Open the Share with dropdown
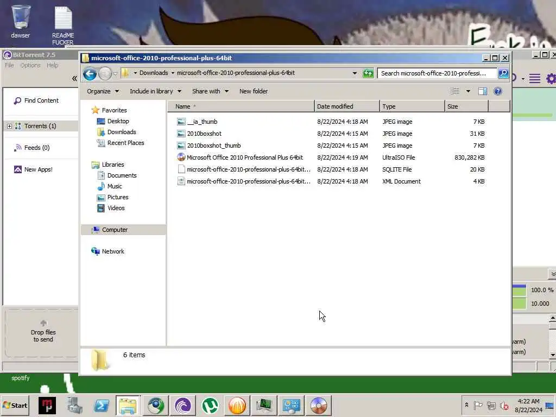This screenshot has height=417, width=556. [210, 91]
